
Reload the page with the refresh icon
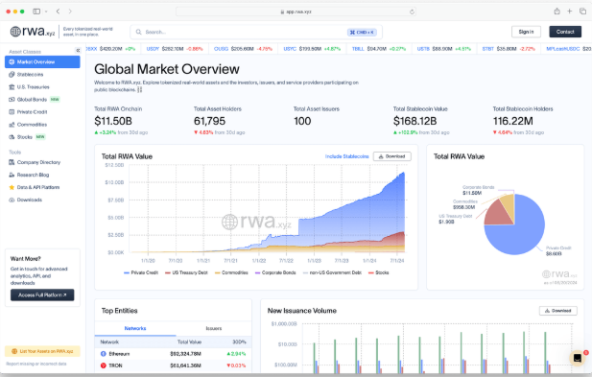coord(412,12)
